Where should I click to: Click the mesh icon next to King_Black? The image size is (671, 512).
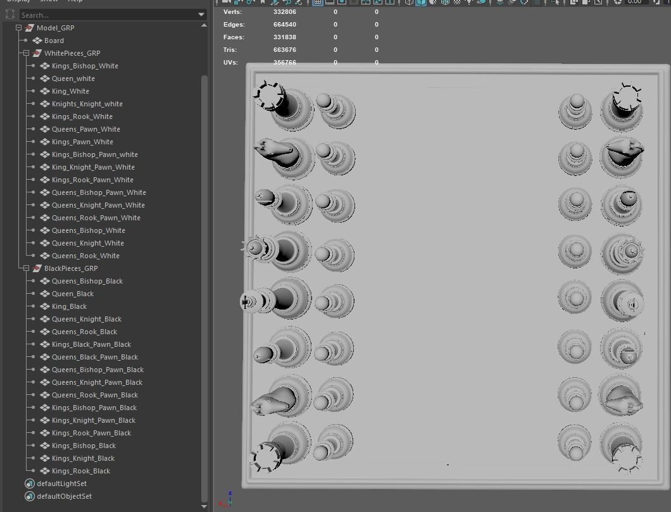pos(45,306)
